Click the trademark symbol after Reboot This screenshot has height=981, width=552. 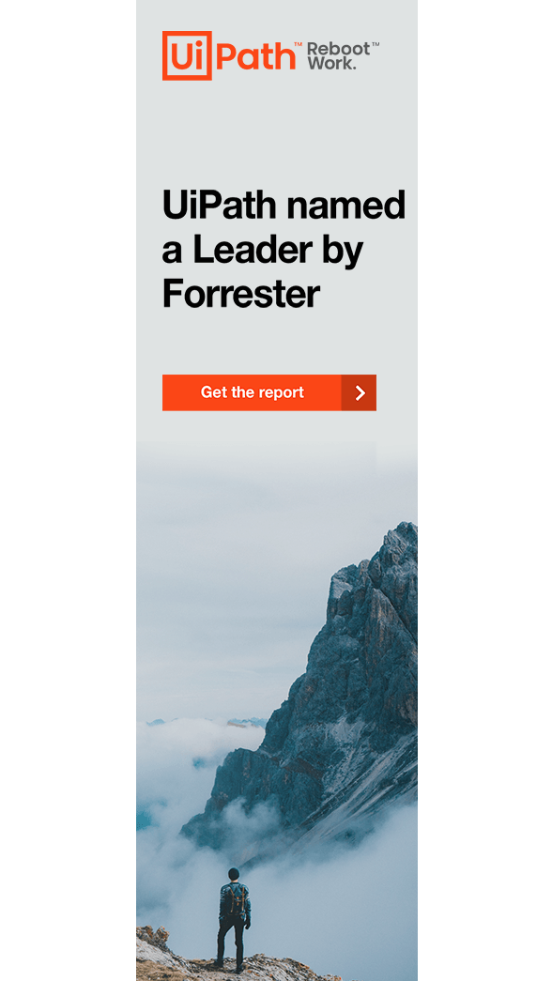pos(376,45)
